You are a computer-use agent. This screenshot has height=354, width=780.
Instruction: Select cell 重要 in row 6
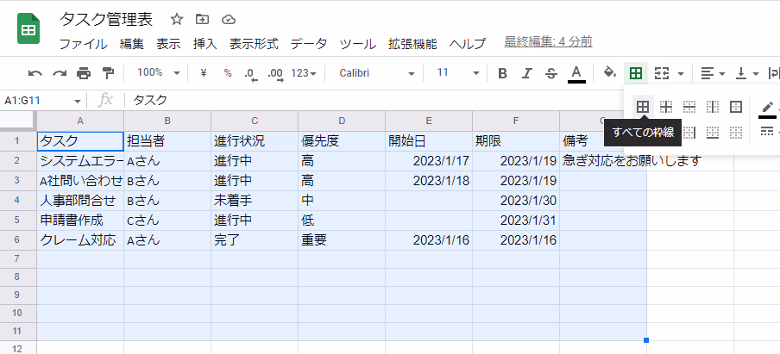tap(342, 240)
